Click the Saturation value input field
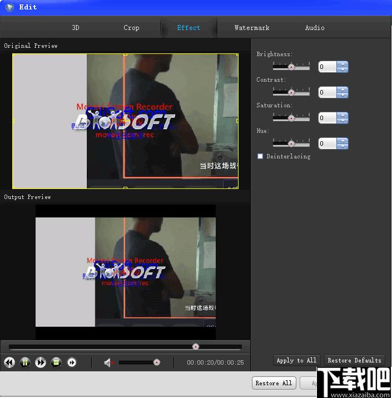The image size is (392, 398). (328, 118)
